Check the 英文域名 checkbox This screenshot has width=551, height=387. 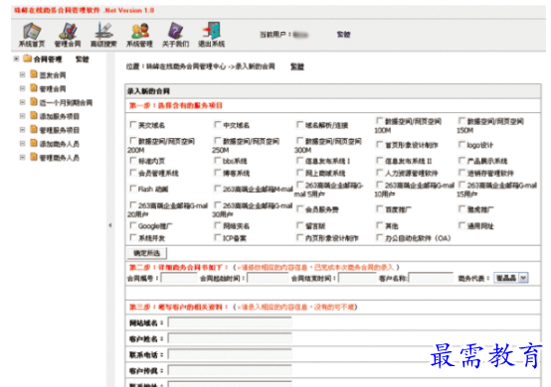(133, 124)
